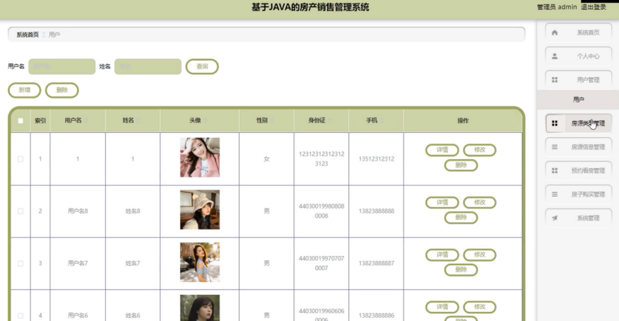The width and height of the screenshot is (619, 321).
Task: Sort by 性别 column arrows
Action: pos(271,120)
